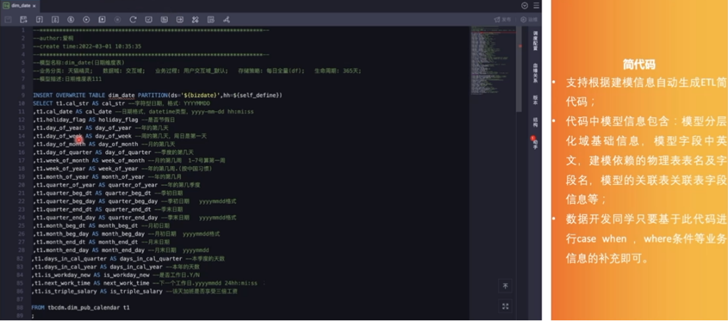Click the save-and-submit icon beside Save
Image resolution: width=728 pixels, height=321 pixels.
click(24, 20)
